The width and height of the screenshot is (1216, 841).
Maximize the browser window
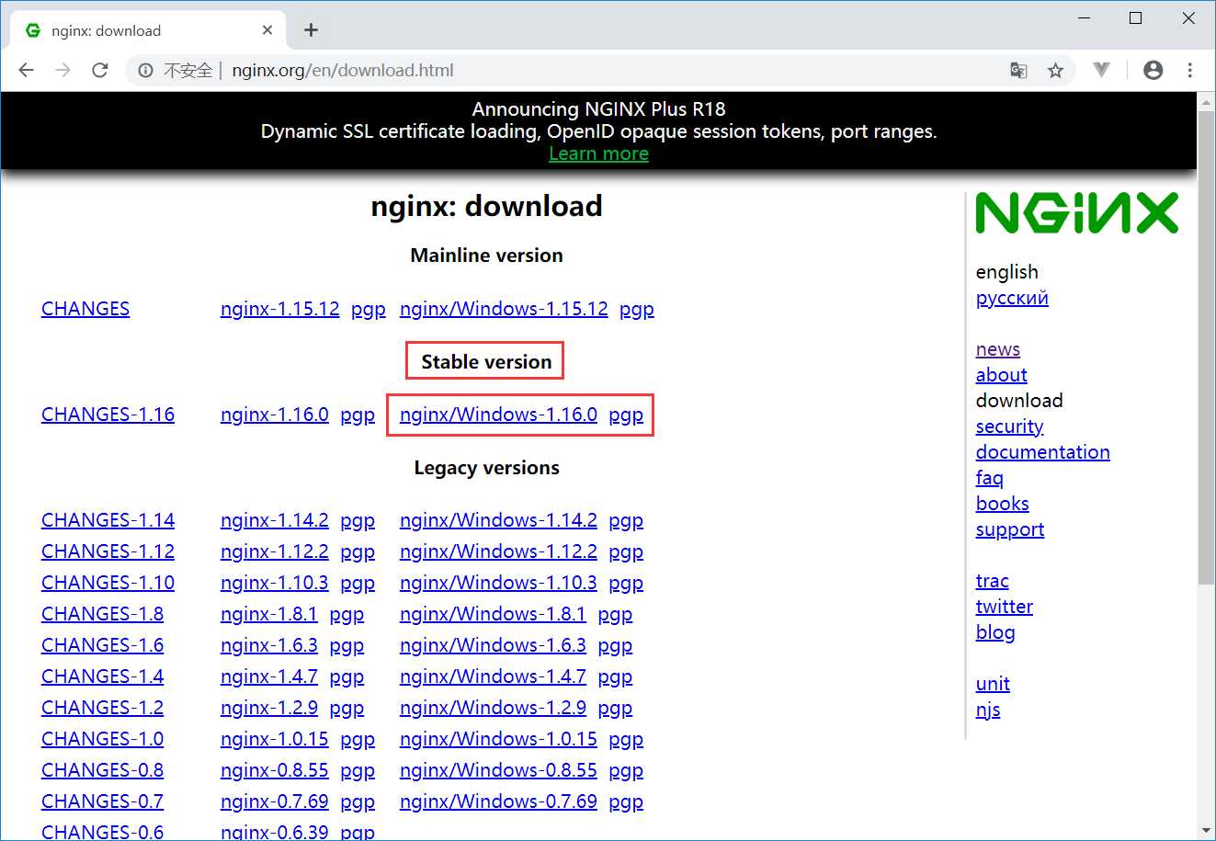coord(1136,18)
